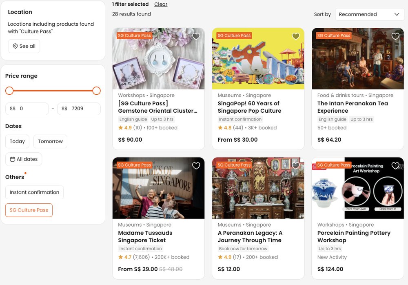The height and width of the screenshot is (285, 408).
Task: Click the location pin See all button
Action: point(24,46)
